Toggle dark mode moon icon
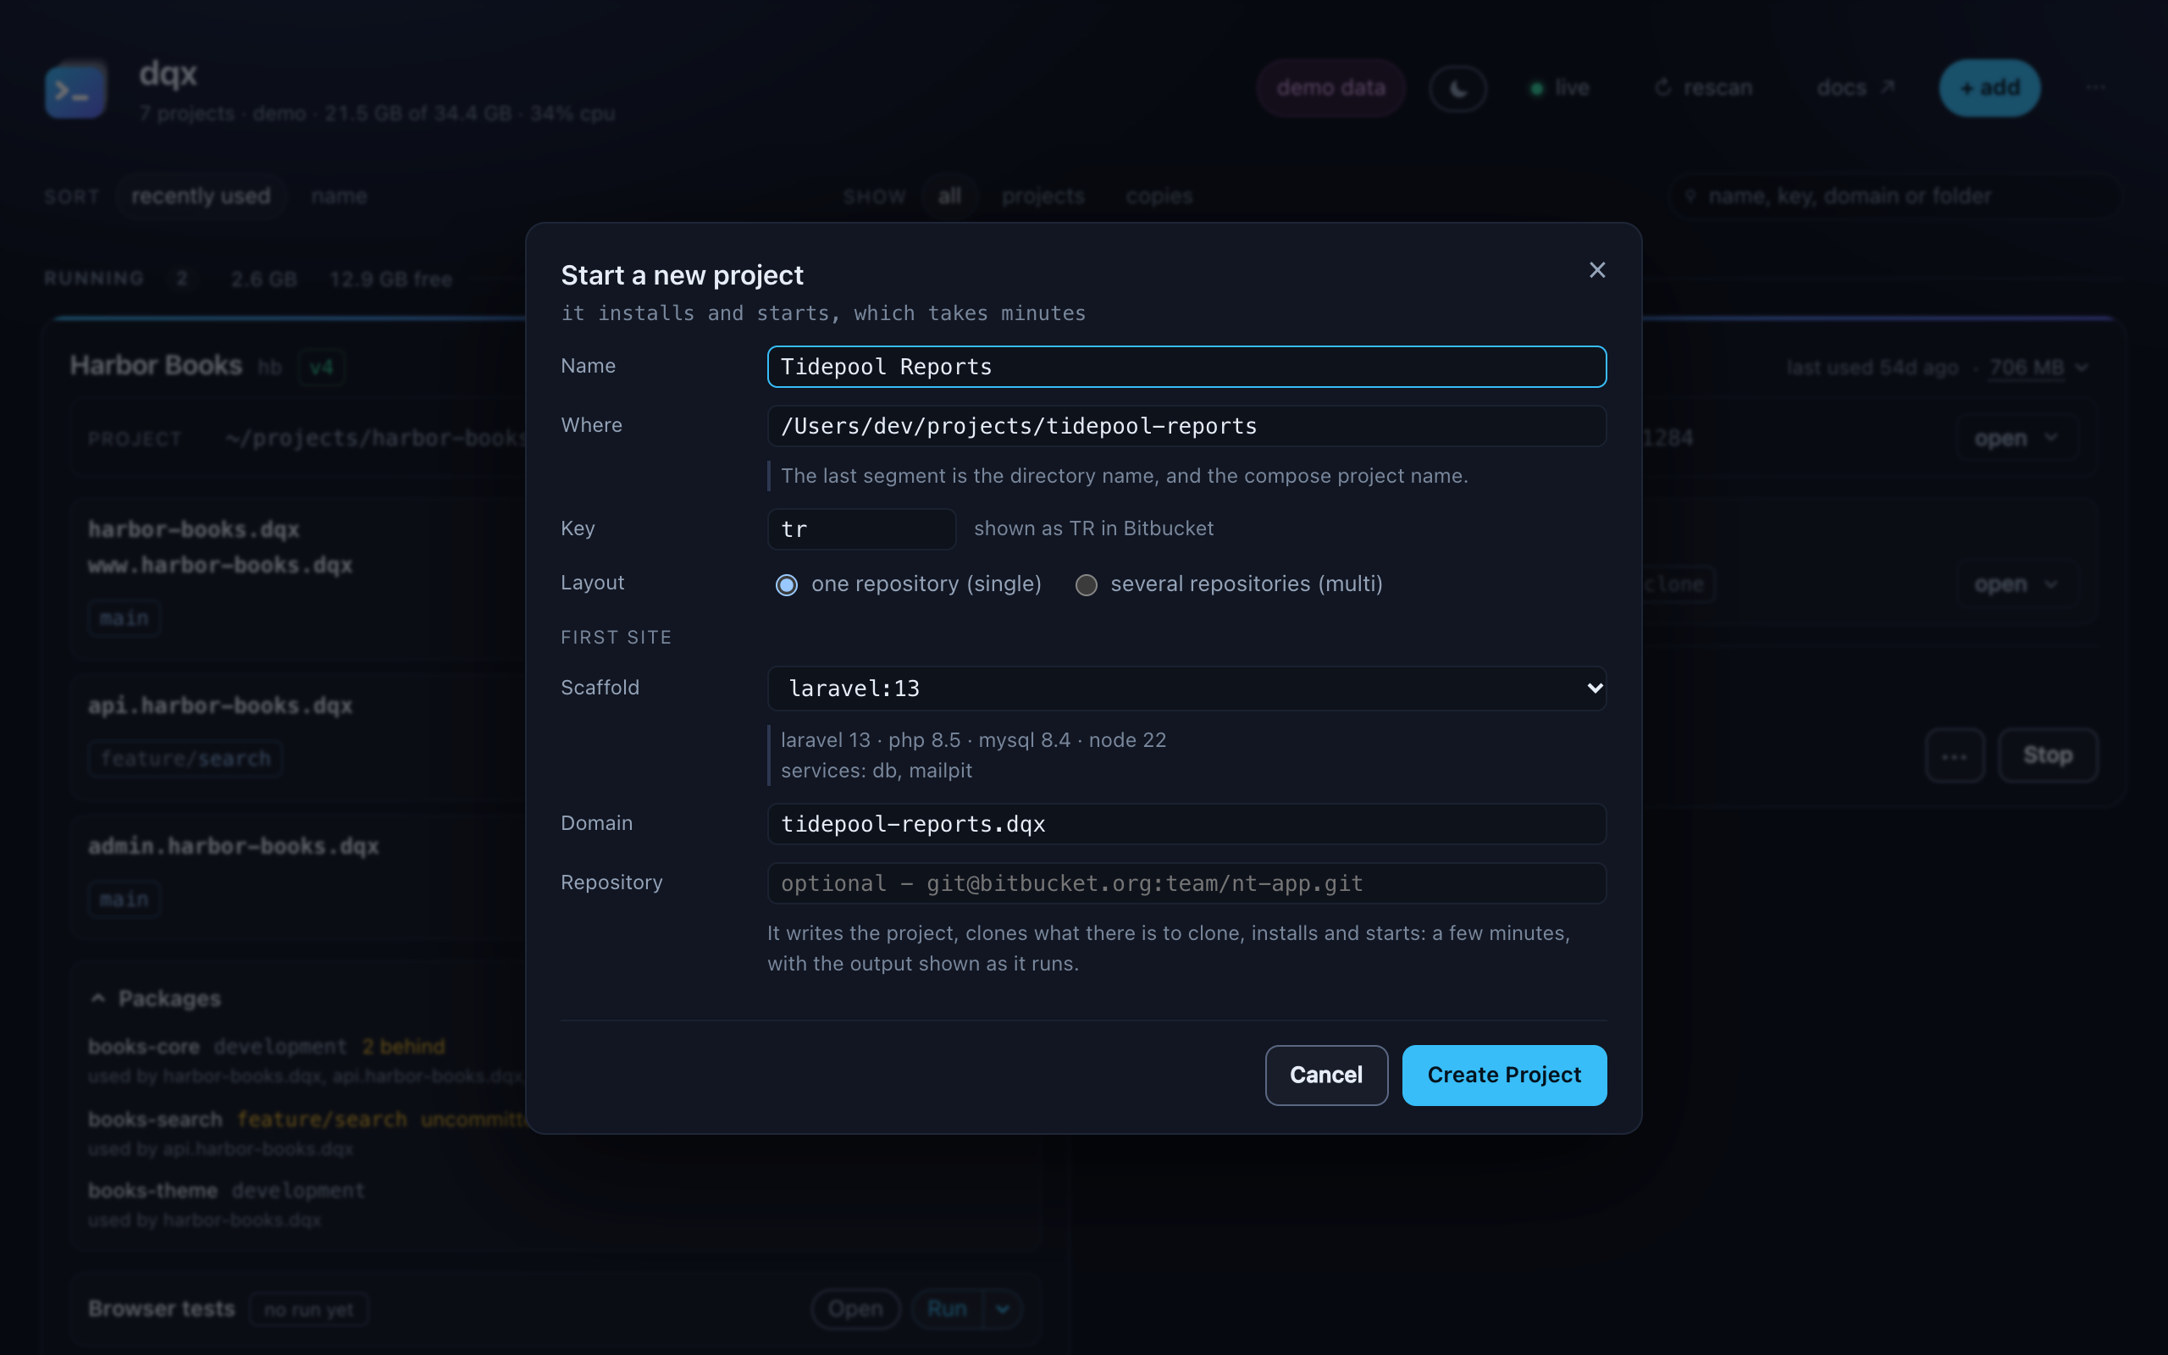 (1457, 88)
